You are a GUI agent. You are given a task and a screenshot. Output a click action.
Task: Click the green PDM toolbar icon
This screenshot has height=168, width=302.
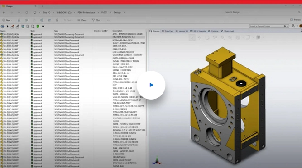[x=38, y=27]
